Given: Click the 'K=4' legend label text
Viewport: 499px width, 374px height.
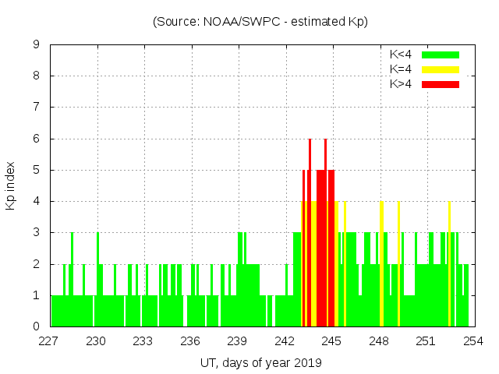Looking at the screenshot, I should 402,69.
